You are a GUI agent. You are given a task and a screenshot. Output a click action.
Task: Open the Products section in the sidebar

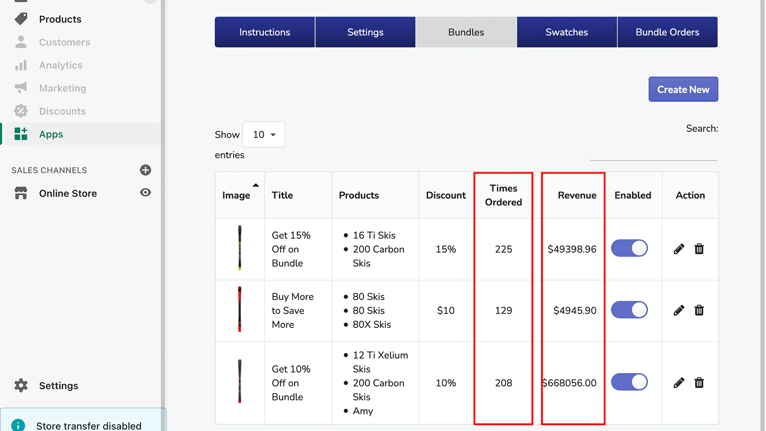click(x=60, y=19)
